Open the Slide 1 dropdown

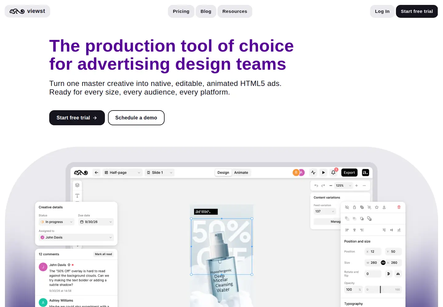159,173
